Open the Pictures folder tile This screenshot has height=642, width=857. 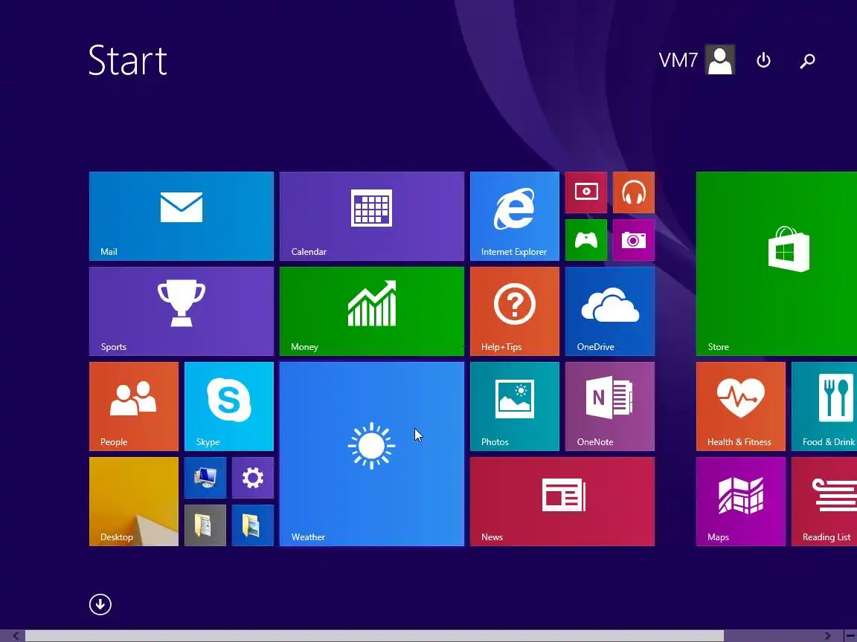click(252, 525)
